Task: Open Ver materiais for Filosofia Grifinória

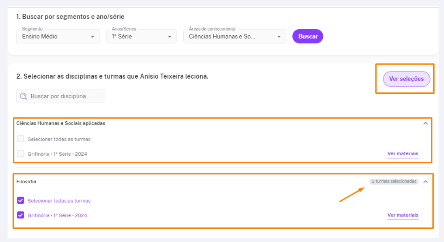Action: 403,215
